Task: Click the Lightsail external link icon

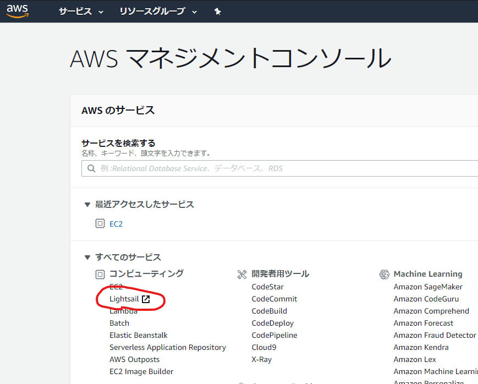Action: [146, 299]
